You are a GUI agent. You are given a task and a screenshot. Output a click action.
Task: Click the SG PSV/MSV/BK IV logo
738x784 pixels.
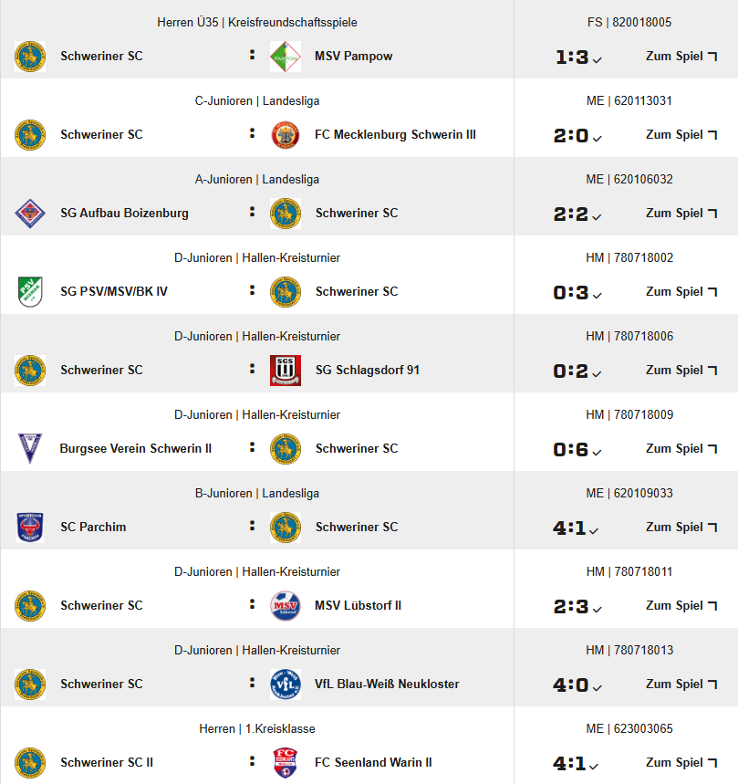(30, 292)
